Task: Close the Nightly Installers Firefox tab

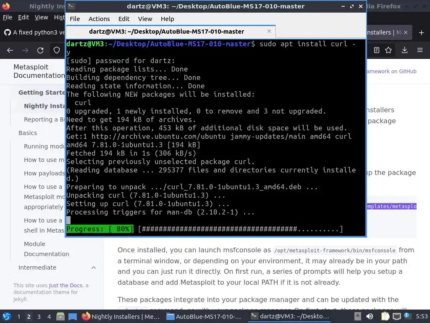Action: tap(406, 32)
